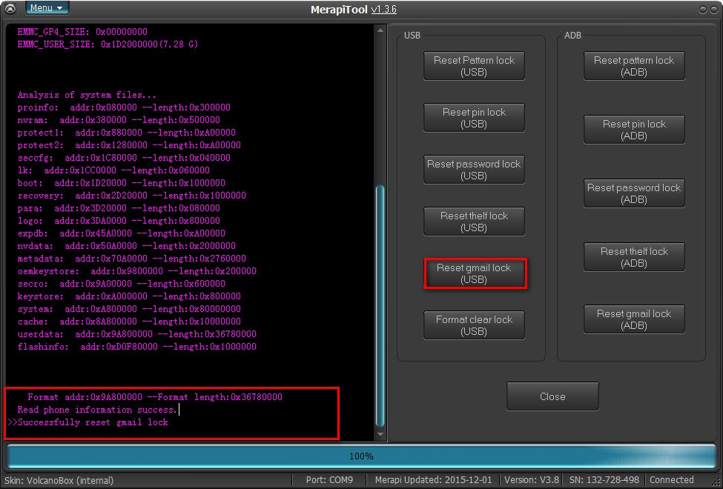
Task: Click Reset password lock (USB) button
Action: (x=474, y=170)
